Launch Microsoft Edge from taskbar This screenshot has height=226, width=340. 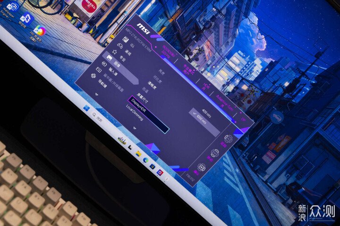coord(146,160)
